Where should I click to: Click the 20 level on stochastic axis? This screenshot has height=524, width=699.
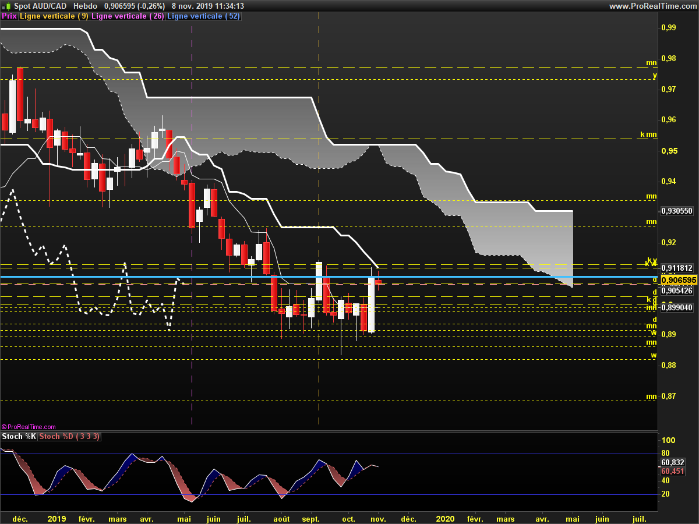tap(666, 494)
